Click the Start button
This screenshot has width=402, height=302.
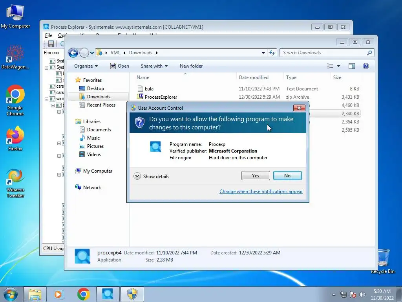pos(11,294)
